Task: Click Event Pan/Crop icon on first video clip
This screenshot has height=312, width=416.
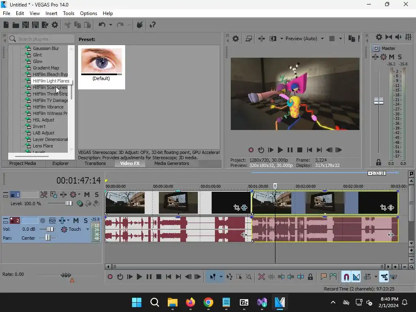Action: coord(237,208)
